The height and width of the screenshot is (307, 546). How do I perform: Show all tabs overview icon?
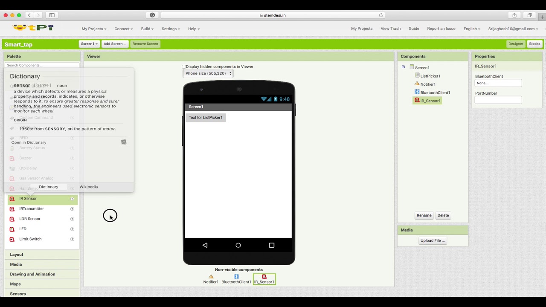[x=529, y=15]
